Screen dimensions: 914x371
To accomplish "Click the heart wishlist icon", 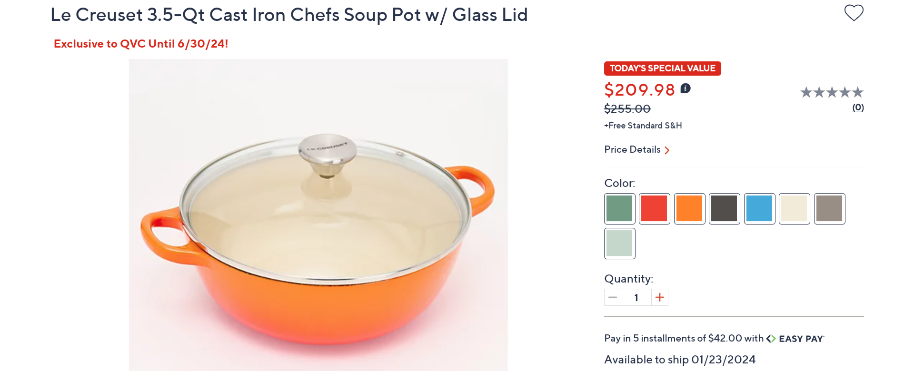I will coord(854,13).
